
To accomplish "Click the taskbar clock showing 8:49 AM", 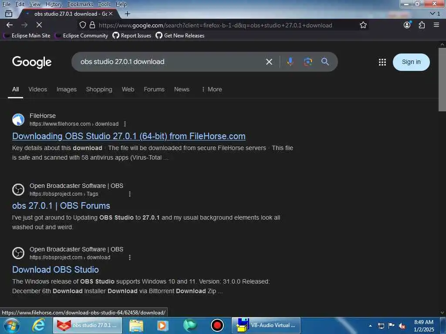I will (x=424, y=326).
